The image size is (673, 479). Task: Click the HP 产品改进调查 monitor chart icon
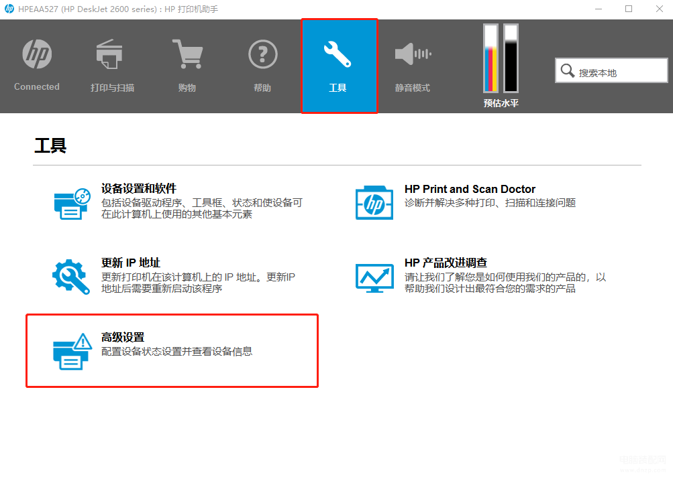374,278
